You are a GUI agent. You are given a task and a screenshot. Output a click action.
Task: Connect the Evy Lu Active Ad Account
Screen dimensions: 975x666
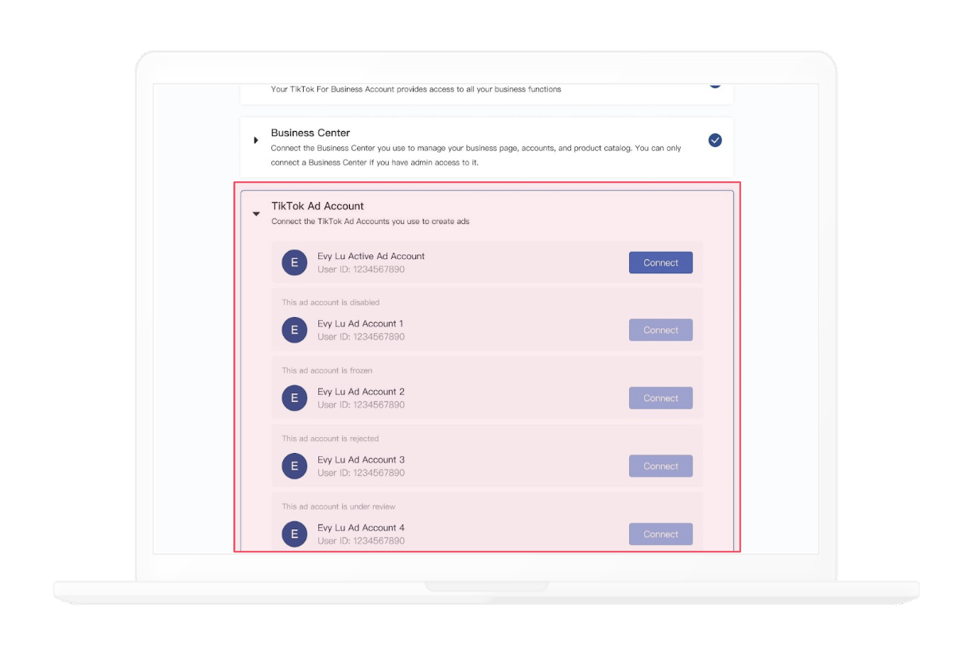point(660,262)
